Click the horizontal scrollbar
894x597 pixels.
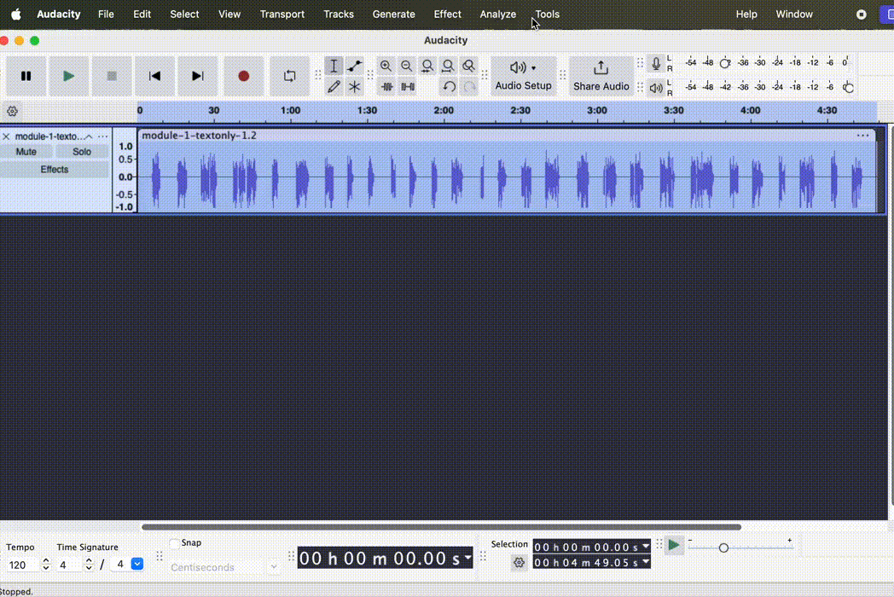(441, 527)
